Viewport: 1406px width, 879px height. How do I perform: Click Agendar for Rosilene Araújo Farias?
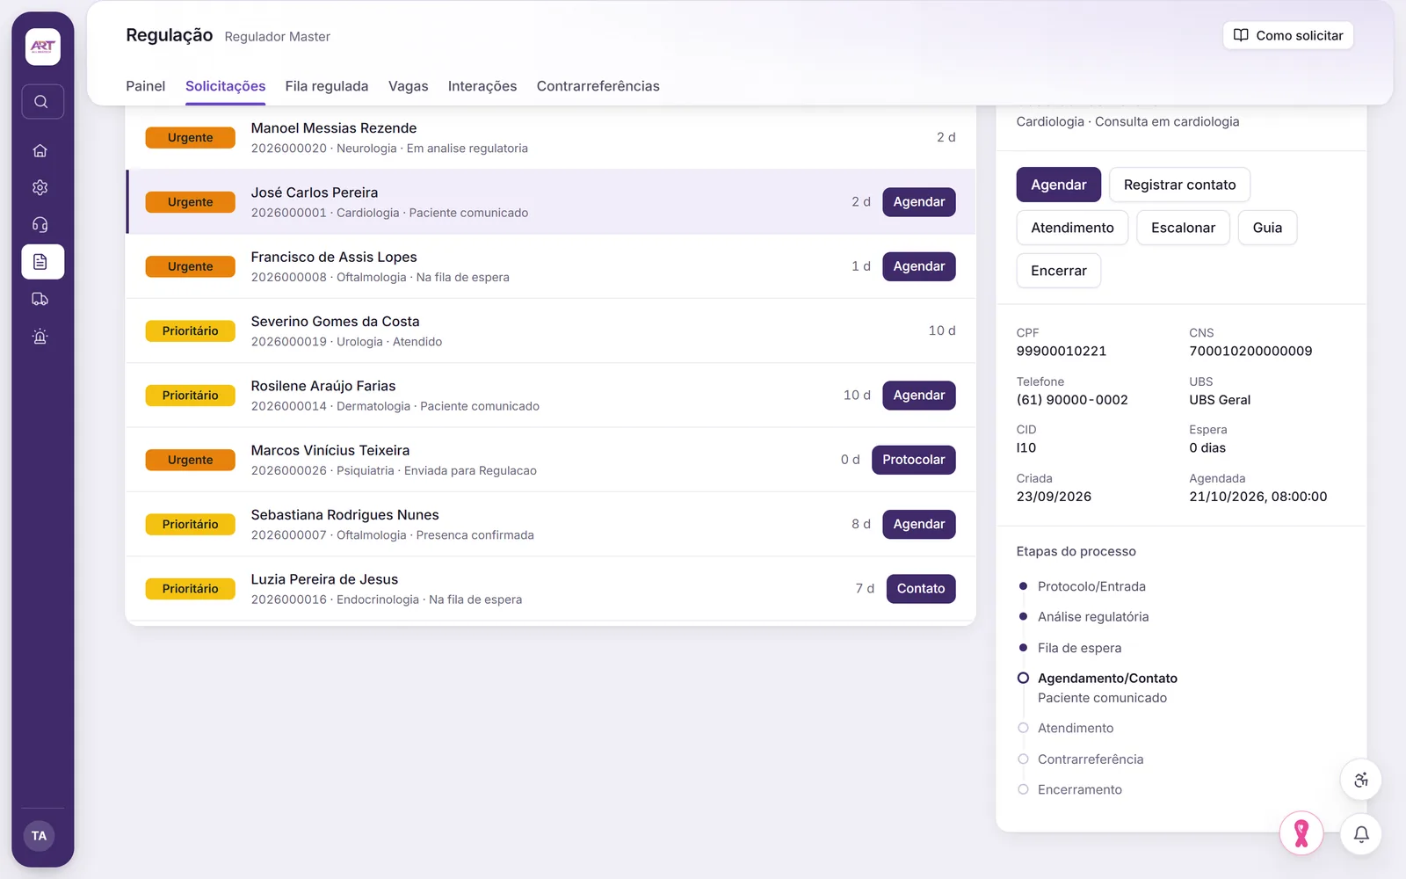[919, 396]
